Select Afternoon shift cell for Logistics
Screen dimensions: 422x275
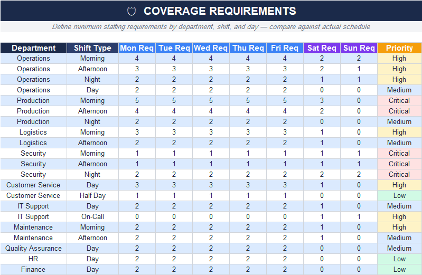[x=92, y=143]
